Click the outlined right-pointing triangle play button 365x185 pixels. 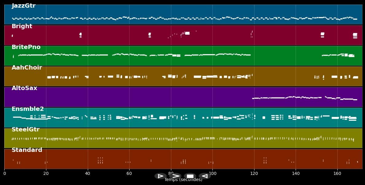160,176
